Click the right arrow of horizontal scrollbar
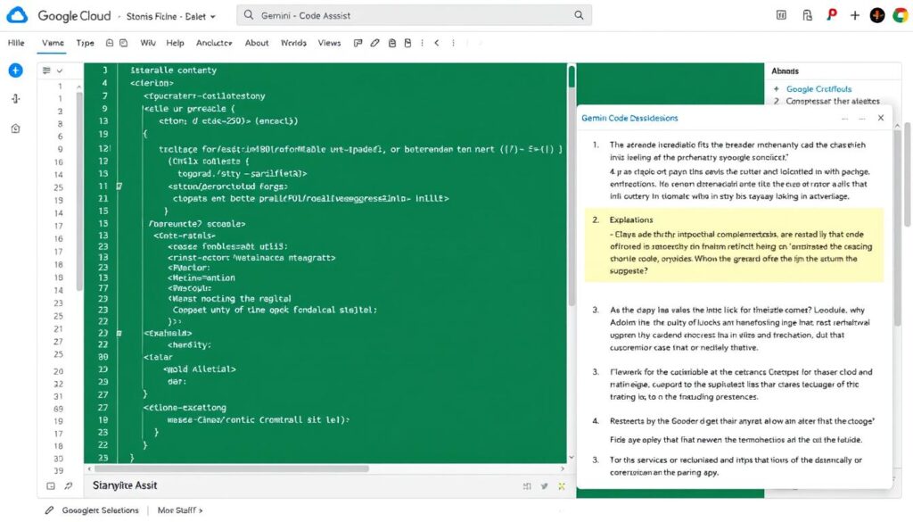This screenshot has width=913, height=522. (x=563, y=468)
